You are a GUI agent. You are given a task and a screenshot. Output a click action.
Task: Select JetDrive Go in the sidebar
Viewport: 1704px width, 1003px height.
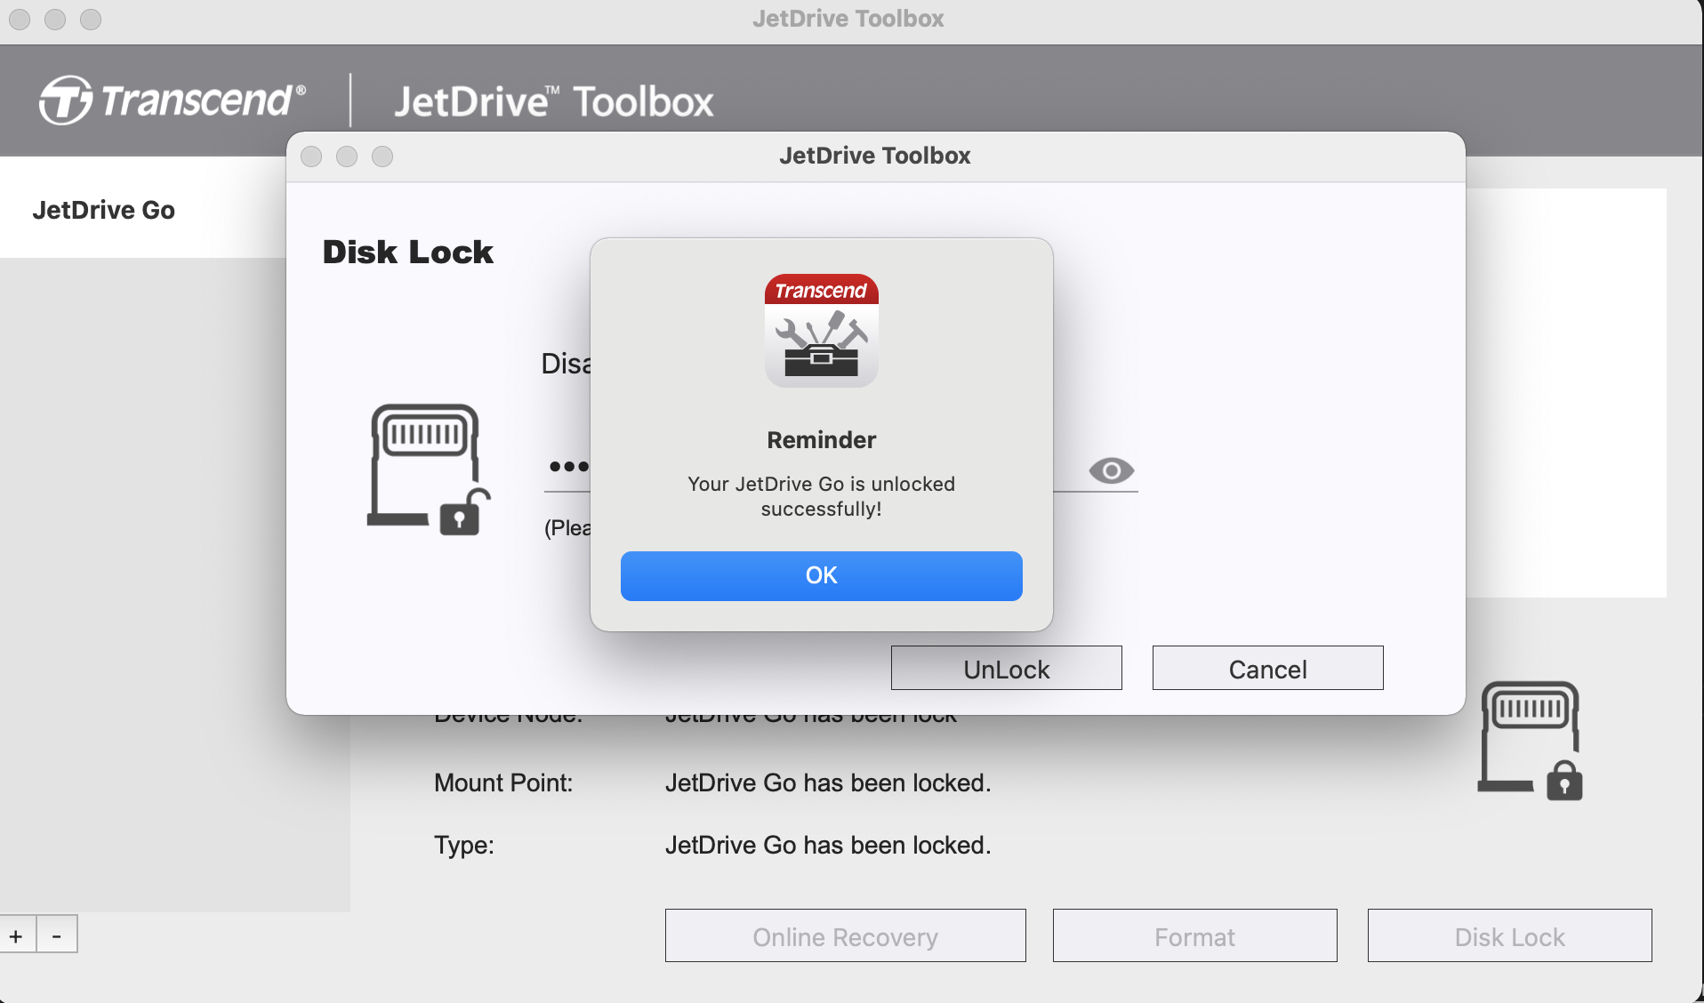103,210
